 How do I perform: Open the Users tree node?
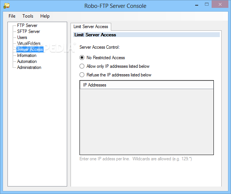pos(22,37)
